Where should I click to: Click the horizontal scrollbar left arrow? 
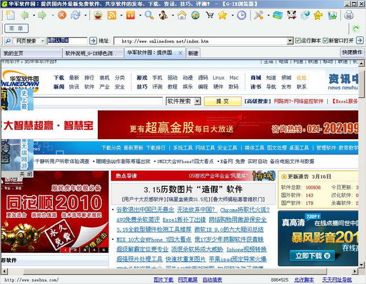[x=5, y=272]
